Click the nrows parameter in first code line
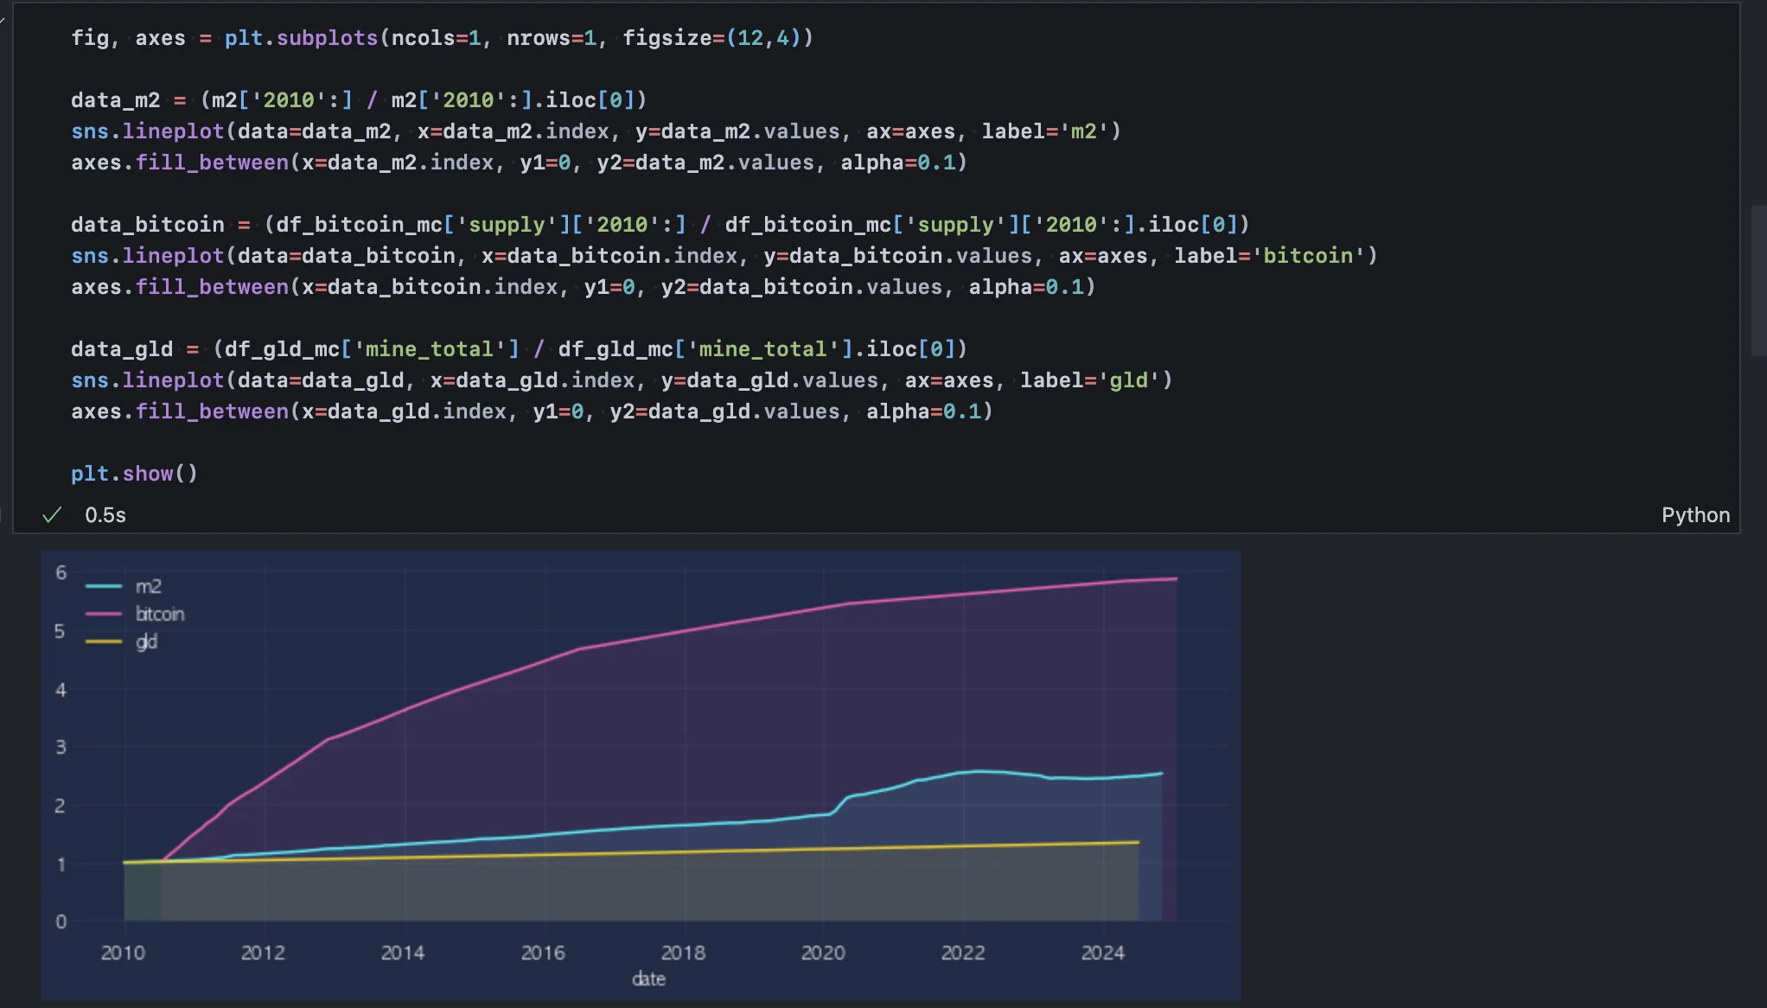 [538, 38]
